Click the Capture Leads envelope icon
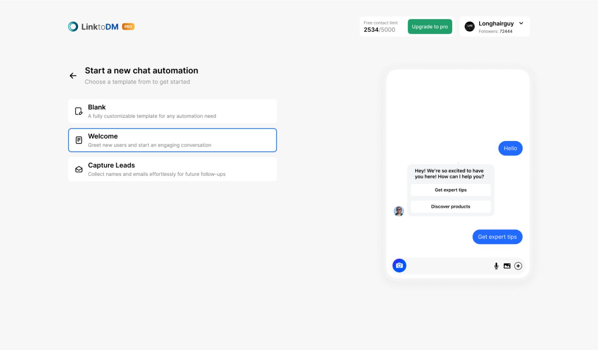Viewport: 598px width, 350px height. pos(79,169)
